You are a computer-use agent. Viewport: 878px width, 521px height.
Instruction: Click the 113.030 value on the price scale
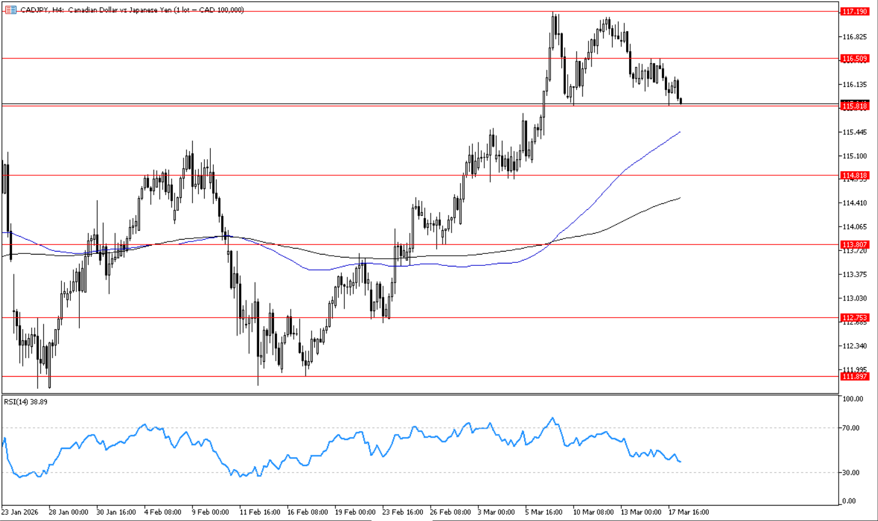click(x=854, y=298)
